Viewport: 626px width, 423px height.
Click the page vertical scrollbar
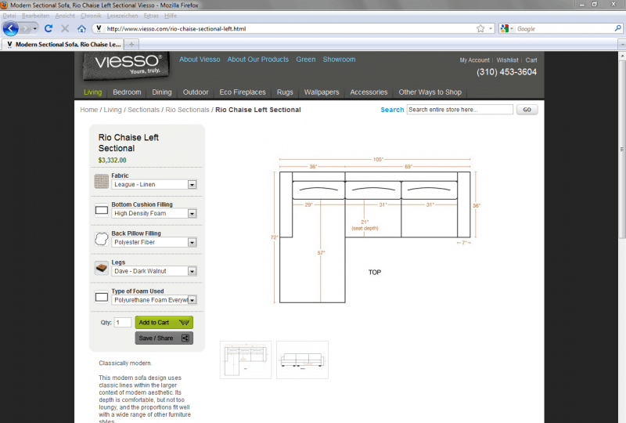tap(622, 149)
